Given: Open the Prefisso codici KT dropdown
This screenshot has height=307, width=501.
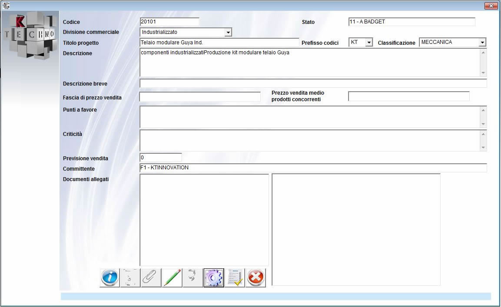Looking at the screenshot, I should (x=369, y=42).
